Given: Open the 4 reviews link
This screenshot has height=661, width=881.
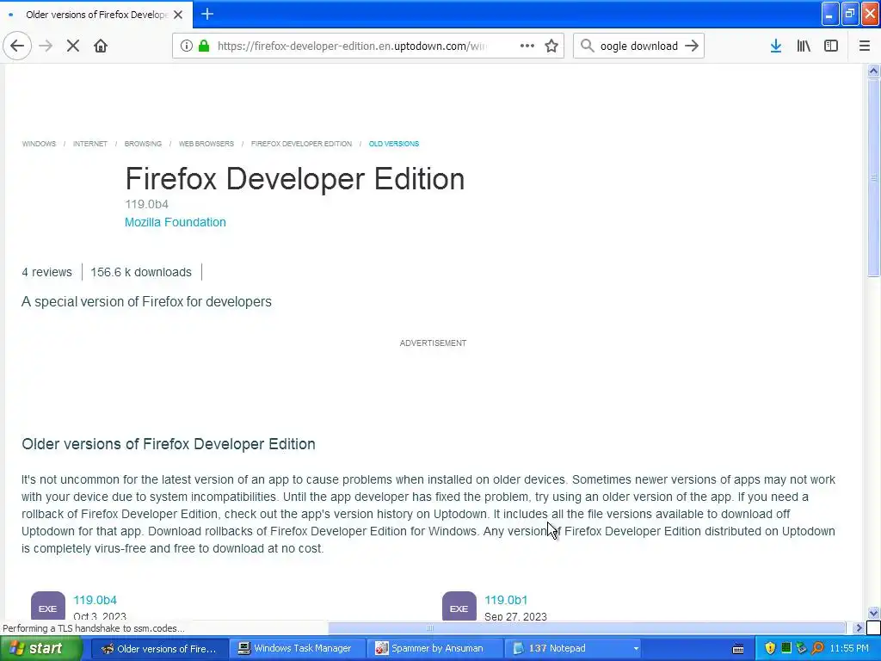Looking at the screenshot, I should click(46, 272).
